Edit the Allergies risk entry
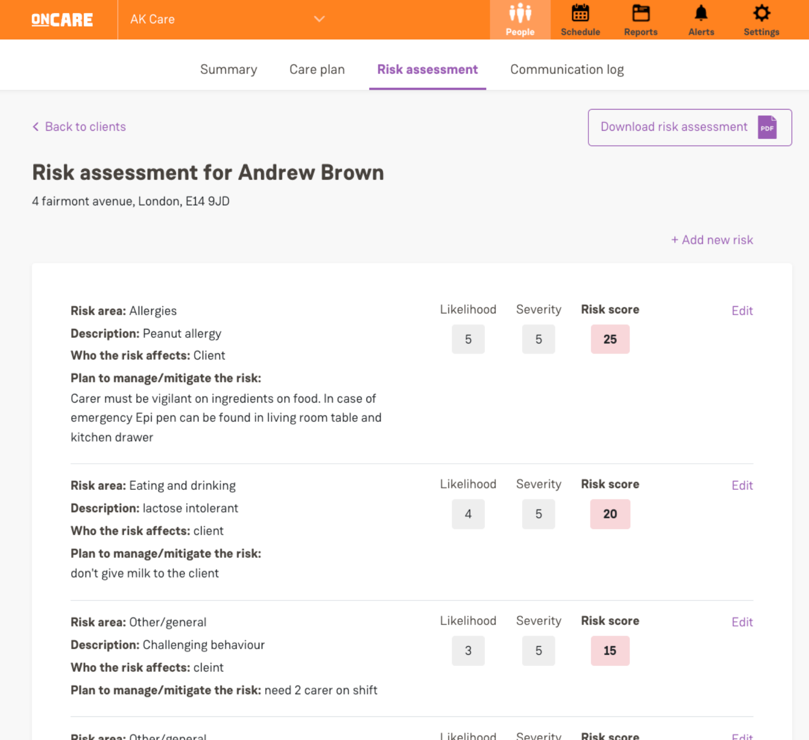This screenshot has width=809, height=740. click(742, 311)
